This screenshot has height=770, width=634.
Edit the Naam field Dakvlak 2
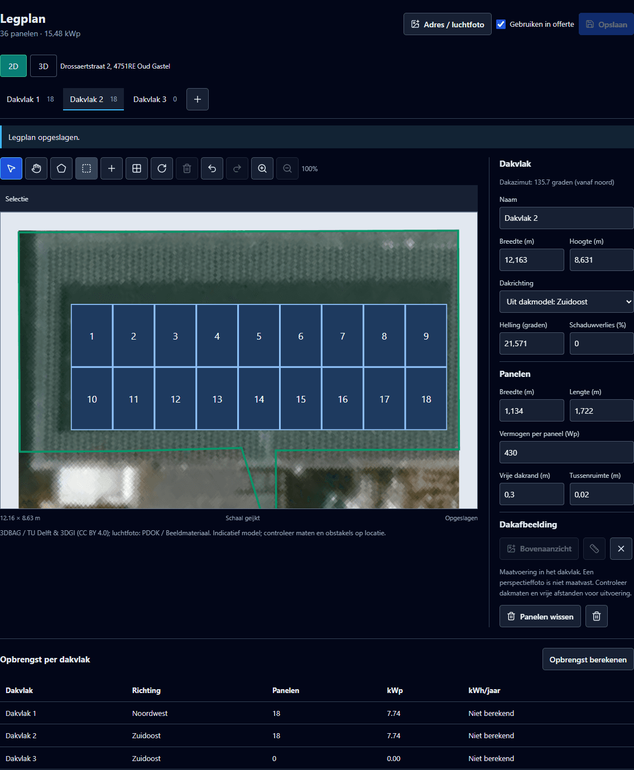(566, 218)
